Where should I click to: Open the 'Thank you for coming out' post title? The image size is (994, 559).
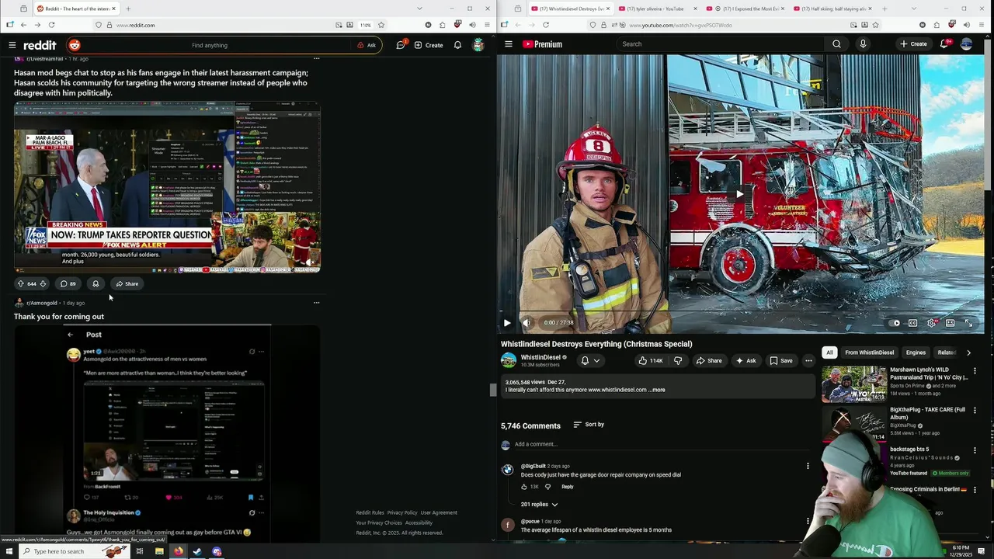pyautogui.click(x=59, y=317)
